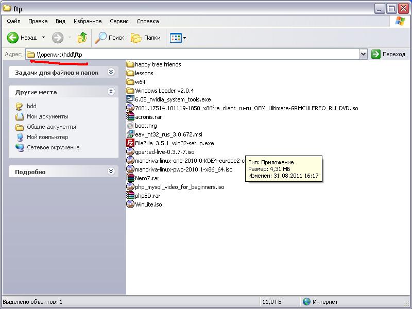Open the address bar dropdown arrow
Screen dimensions: 412x309
click(x=363, y=54)
